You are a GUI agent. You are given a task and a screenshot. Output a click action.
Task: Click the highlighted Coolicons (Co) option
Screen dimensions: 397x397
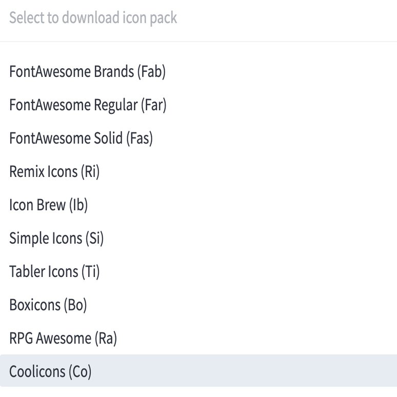(50, 371)
